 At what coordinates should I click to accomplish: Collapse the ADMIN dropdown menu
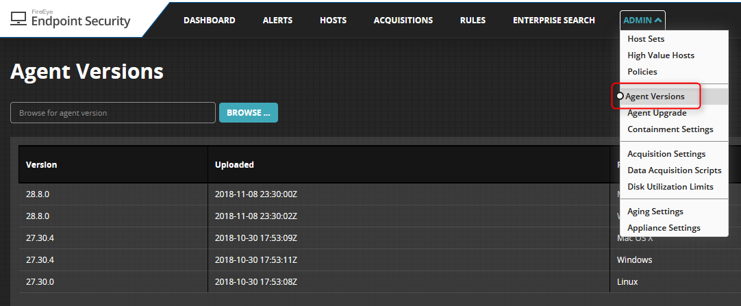(642, 20)
